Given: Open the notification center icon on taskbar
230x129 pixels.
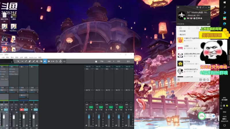Looking at the screenshot, I should point(225,126).
